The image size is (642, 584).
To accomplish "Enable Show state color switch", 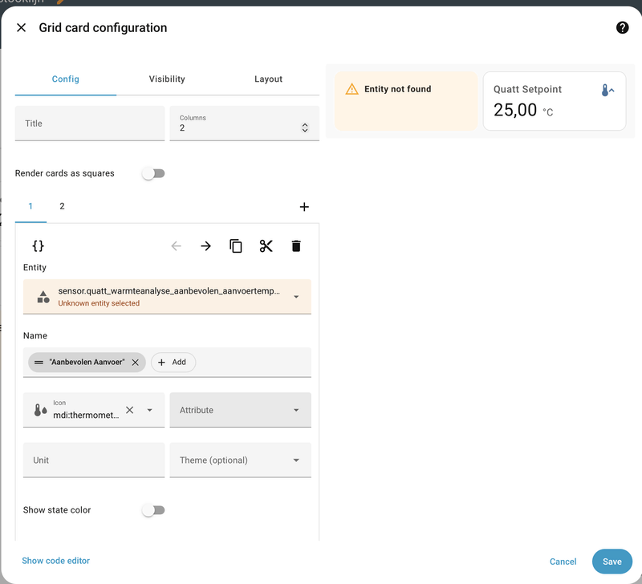I will (x=152, y=510).
